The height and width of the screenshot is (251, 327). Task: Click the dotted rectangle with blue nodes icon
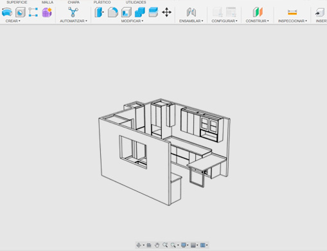(33, 12)
